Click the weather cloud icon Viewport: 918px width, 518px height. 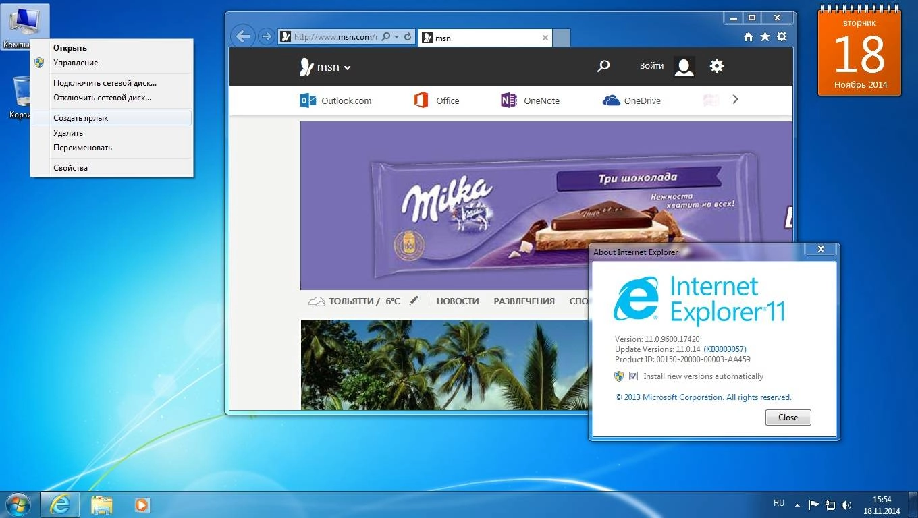click(317, 301)
